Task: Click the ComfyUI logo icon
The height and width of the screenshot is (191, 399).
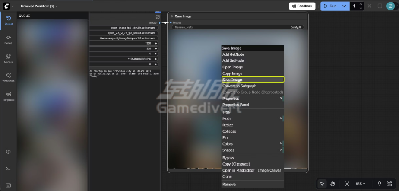Action: point(6,6)
